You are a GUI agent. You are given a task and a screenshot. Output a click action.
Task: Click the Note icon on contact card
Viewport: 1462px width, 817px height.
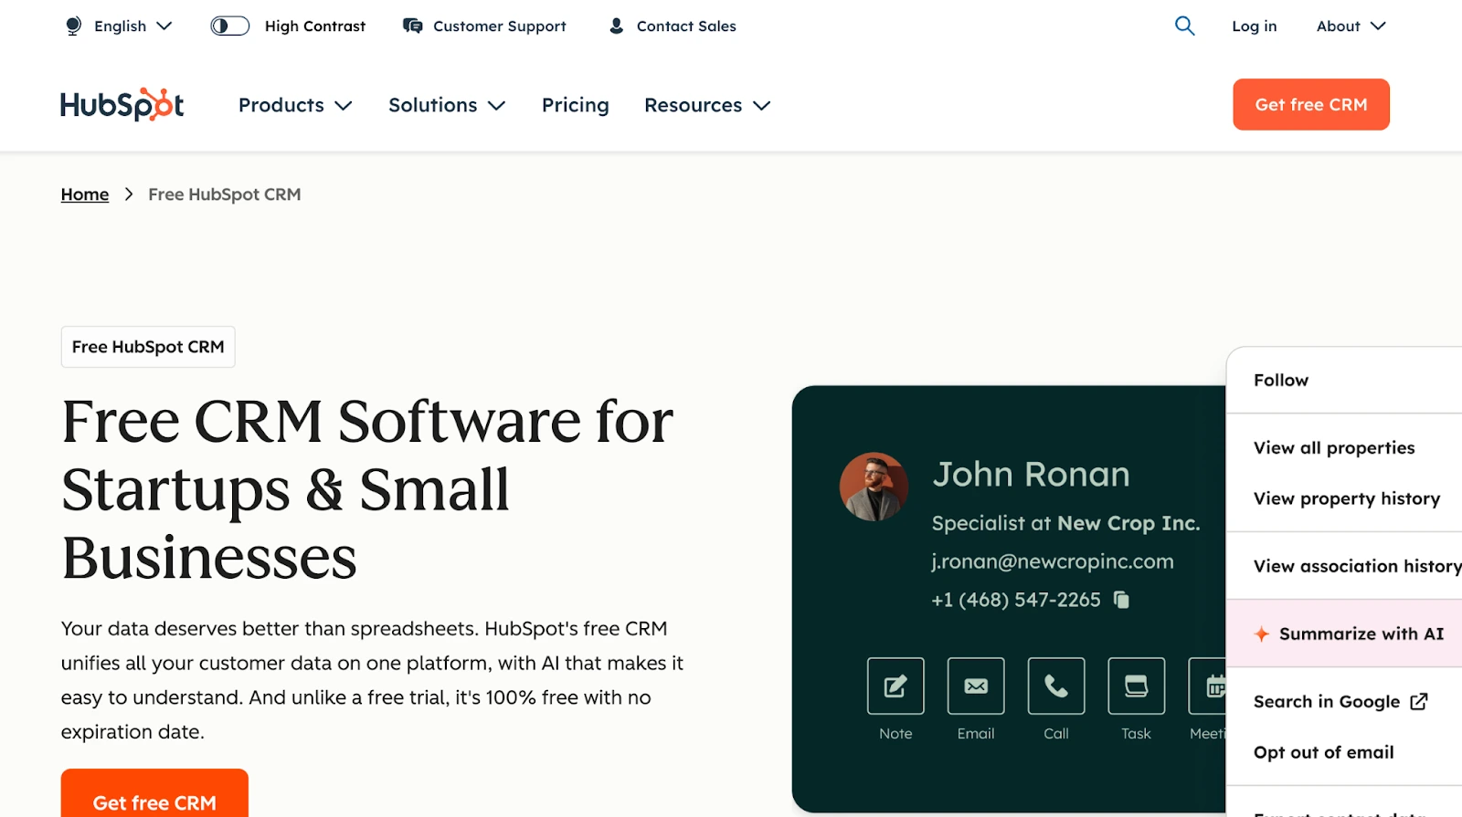895,686
